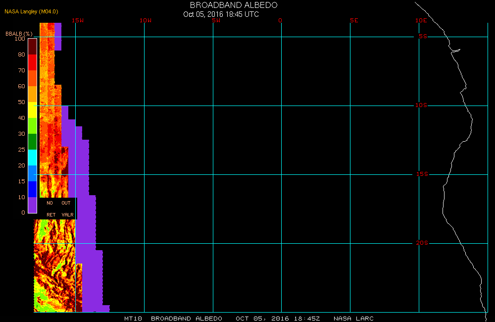Click the 10E longitude label

pyautogui.click(x=421, y=20)
